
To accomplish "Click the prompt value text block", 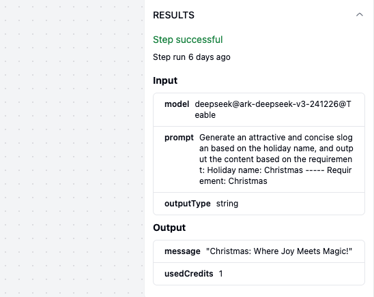I will point(276,159).
